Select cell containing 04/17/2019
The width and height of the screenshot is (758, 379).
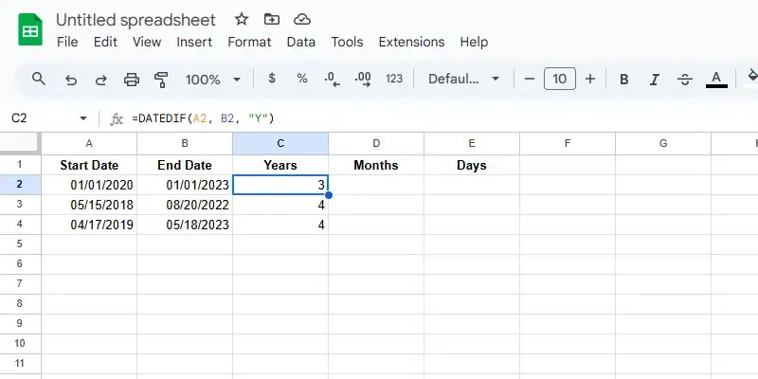(x=89, y=225)
